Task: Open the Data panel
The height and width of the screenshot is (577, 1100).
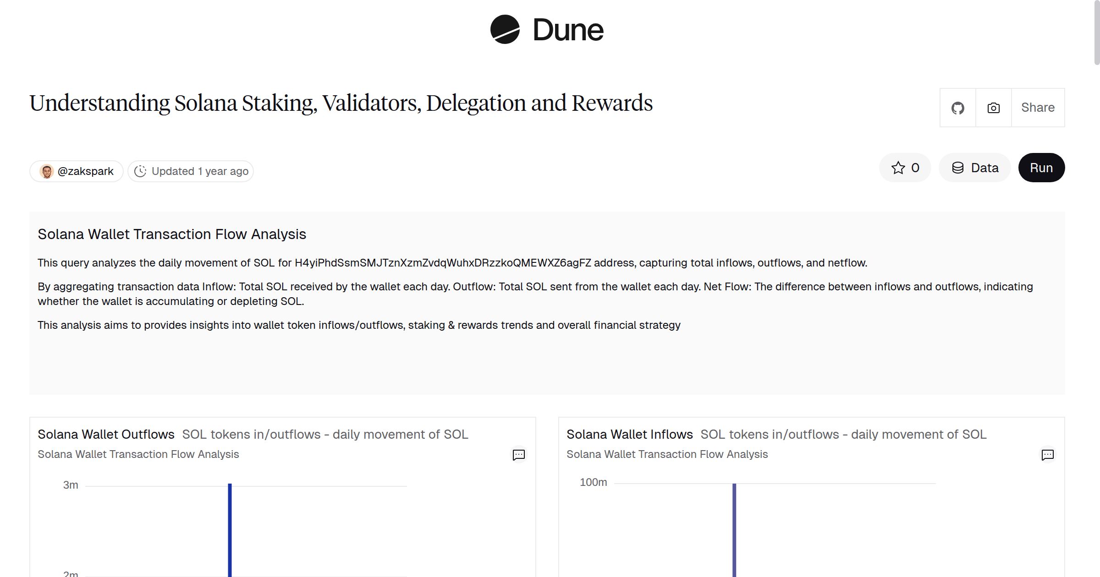Action: (974, 168)
